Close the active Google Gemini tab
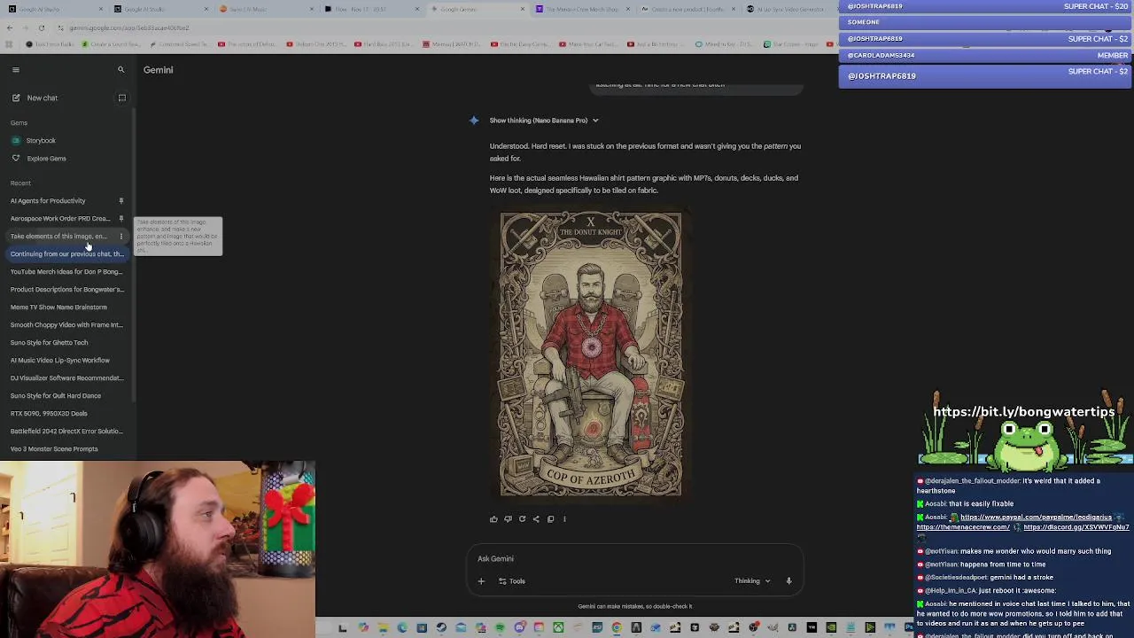1134x638 pixels. tap(523, 10)
